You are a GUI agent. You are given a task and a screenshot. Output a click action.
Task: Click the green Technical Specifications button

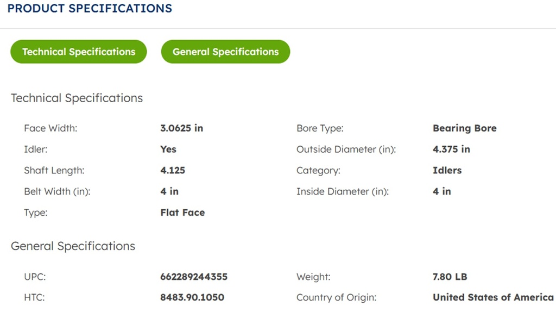click(x=79, y=52)
